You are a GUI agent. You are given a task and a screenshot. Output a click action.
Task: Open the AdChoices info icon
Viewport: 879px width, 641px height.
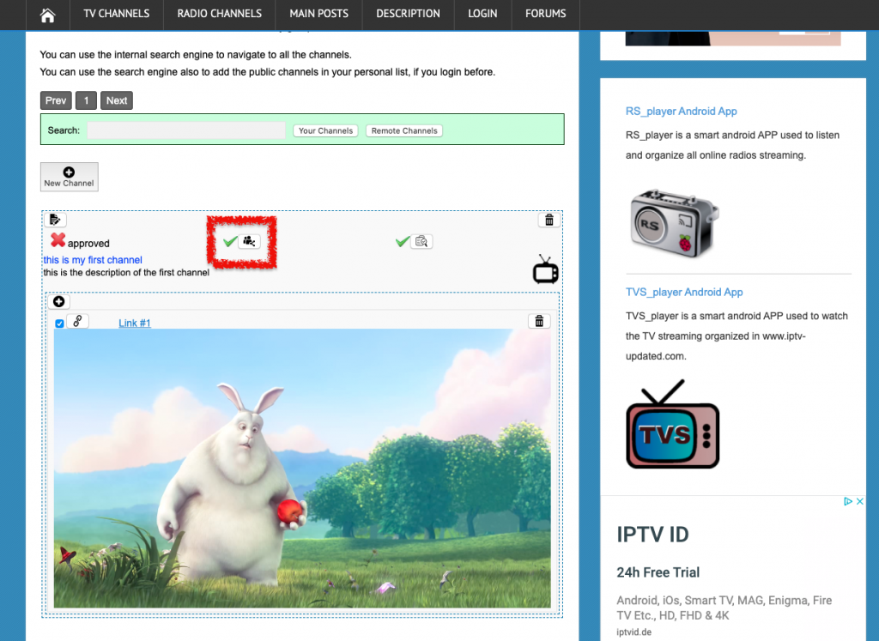point(848,501)
